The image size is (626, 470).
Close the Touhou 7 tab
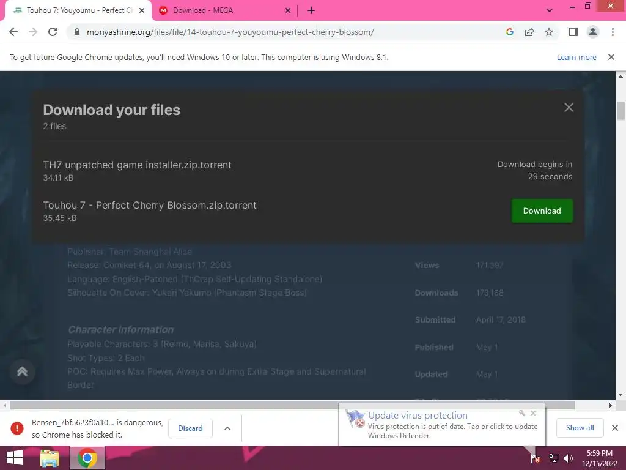[142, 10]
